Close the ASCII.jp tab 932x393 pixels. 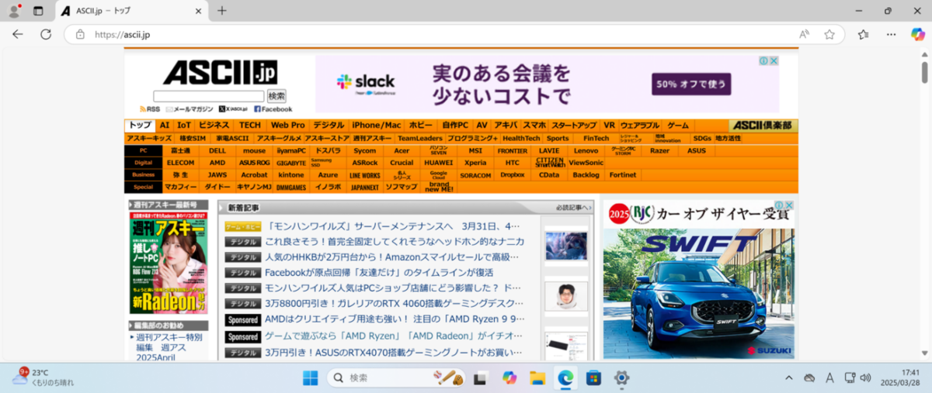click(x=198, y=11)
